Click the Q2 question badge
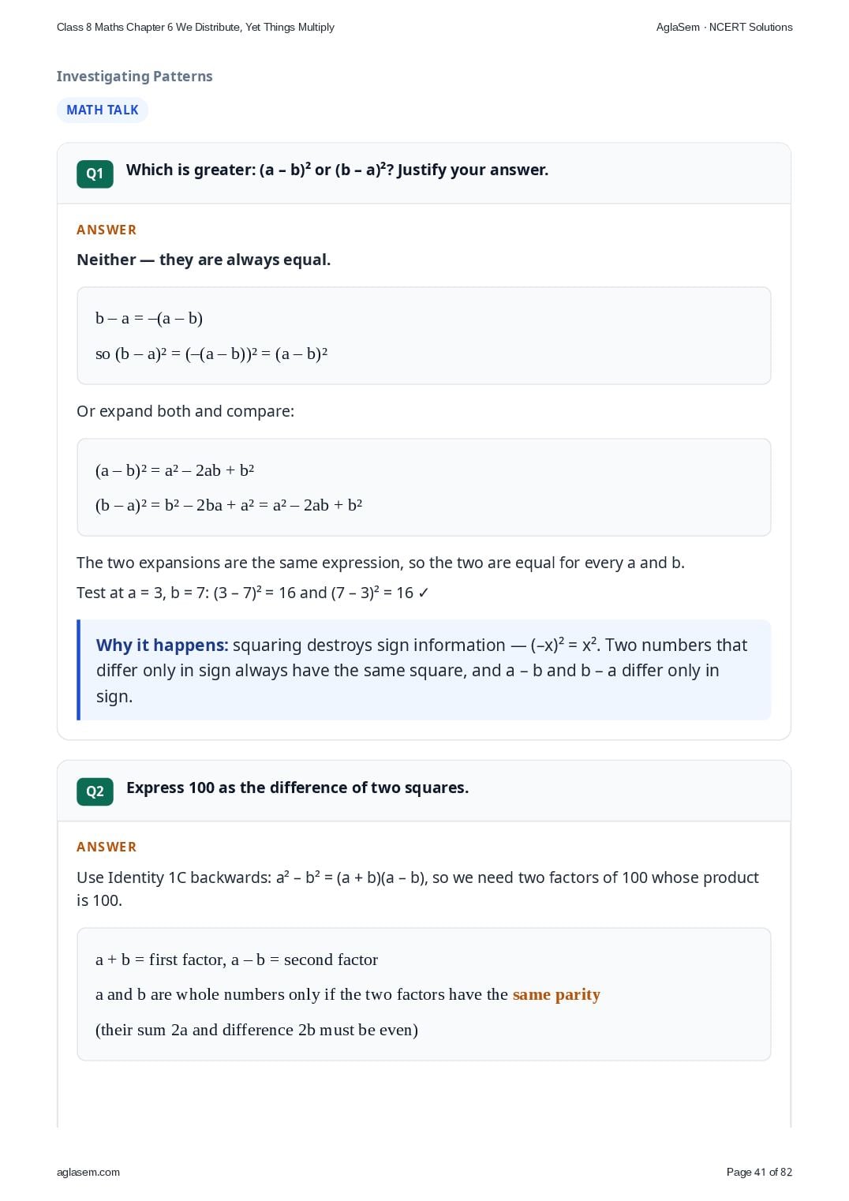The height and width of the screenshot is (1201, 849). pyautogui.click(x=95, y=791)
